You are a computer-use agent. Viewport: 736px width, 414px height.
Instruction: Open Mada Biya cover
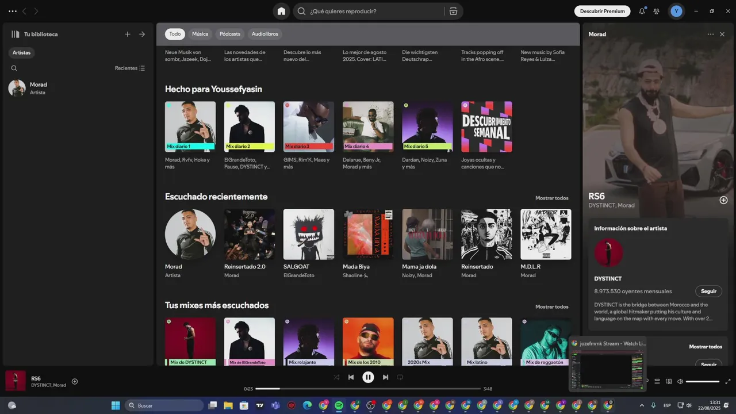point(368,234)
